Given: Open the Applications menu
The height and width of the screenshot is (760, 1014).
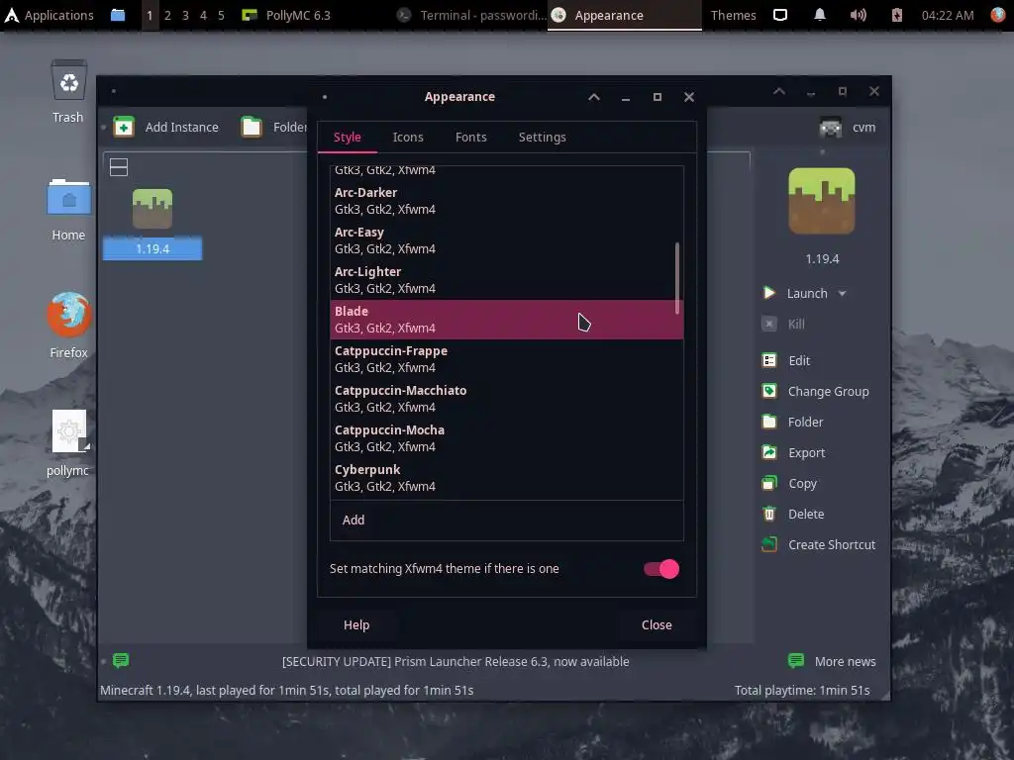Looking at the screenshot, I should pyautogui.click(x=49, y=15).
